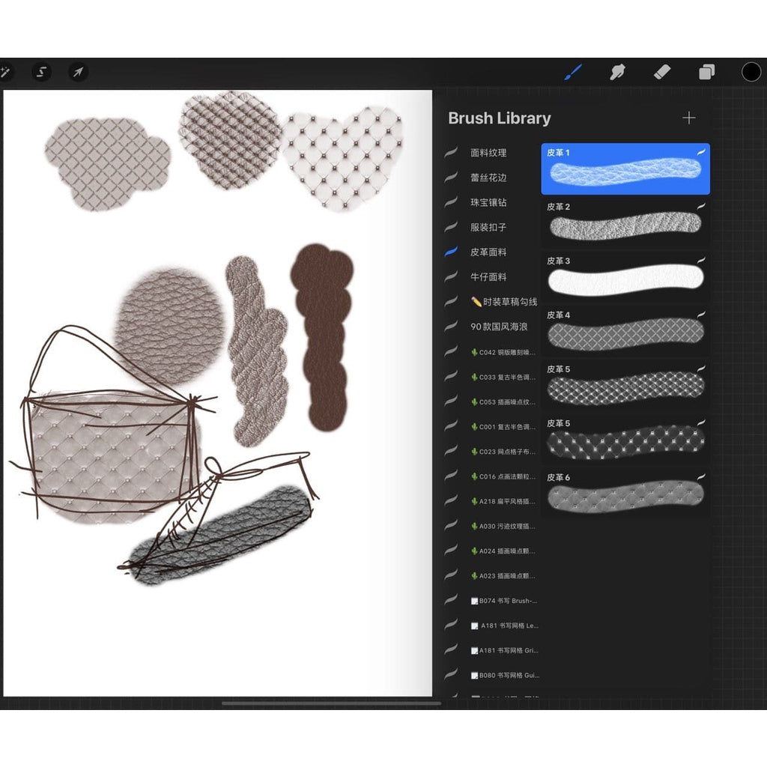Image resolution: width=767 pixels, height=767 pixels.
Task: Select the Brush tool in the top toolbar
Action: [572, 73]
